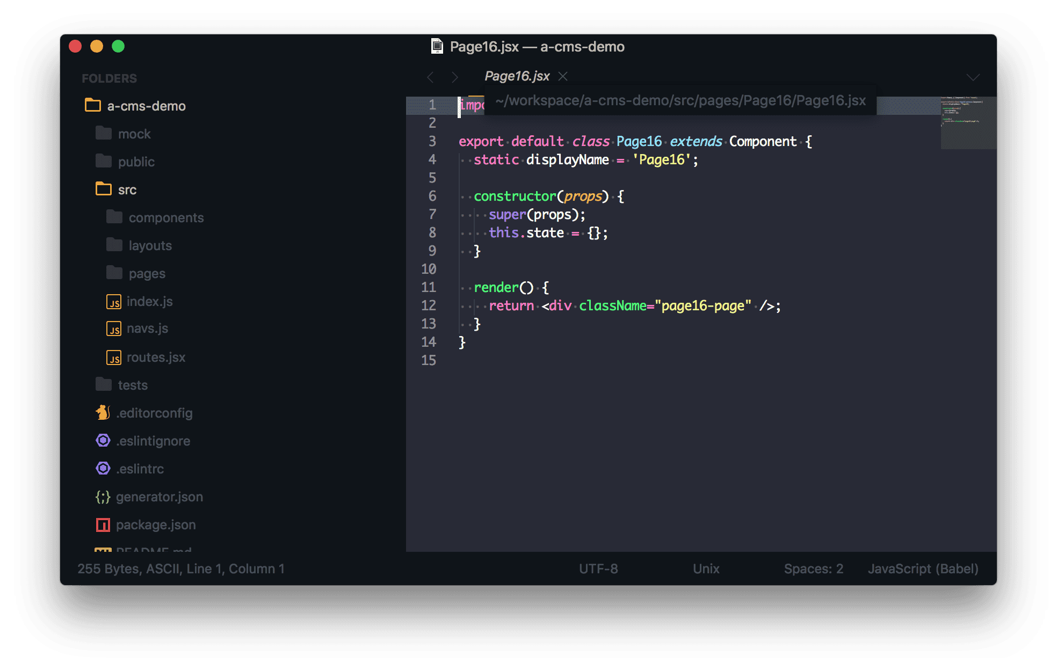Screen dimensions: 1057x671
Task: Select the Page16.jsx tab
Action: [x=517, y=76]
